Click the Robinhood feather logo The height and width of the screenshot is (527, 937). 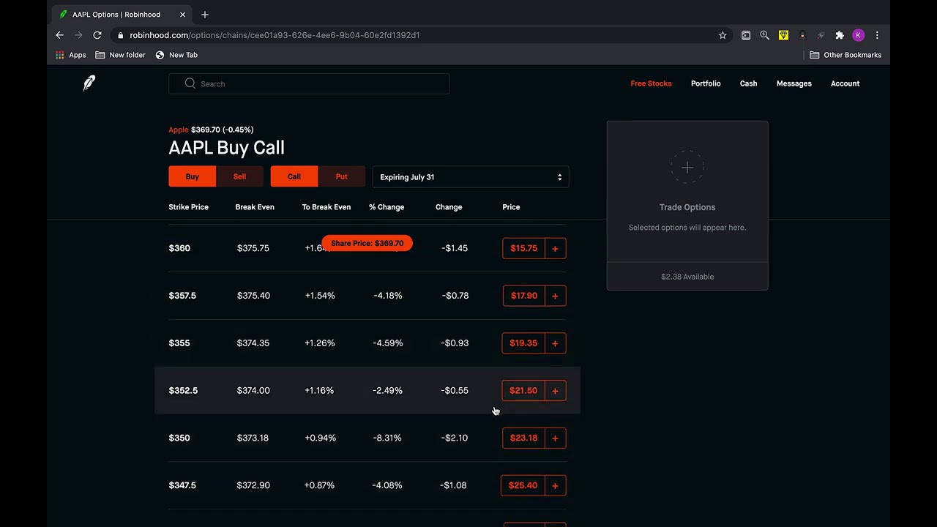click(89, 83)
